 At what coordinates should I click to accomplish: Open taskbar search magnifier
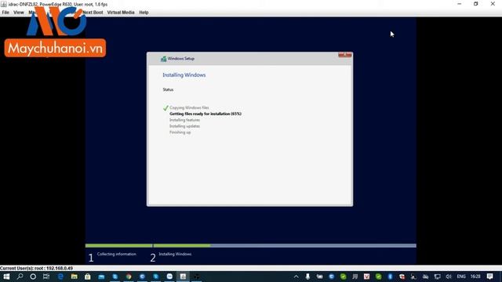coord(20,277)
